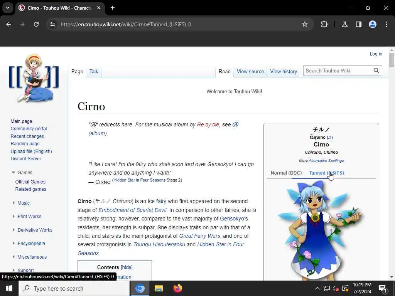Switch infobox to Normal (DDC) tab
This screenshot has width=395, height=296.
[x=286, y=173]
